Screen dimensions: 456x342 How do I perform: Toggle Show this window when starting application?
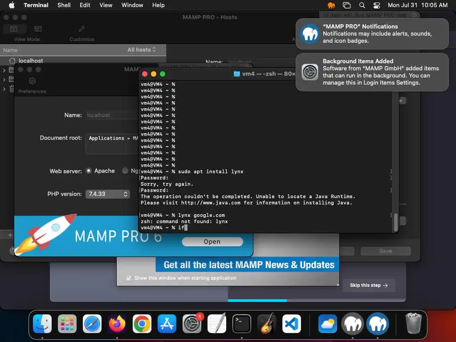(x=129, y=278)
